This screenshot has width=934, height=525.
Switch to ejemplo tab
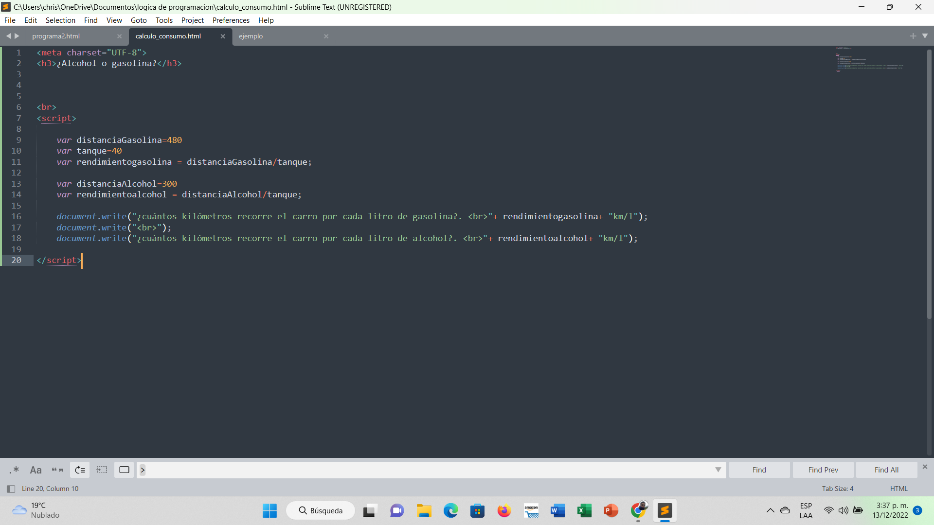pos(251,36)
